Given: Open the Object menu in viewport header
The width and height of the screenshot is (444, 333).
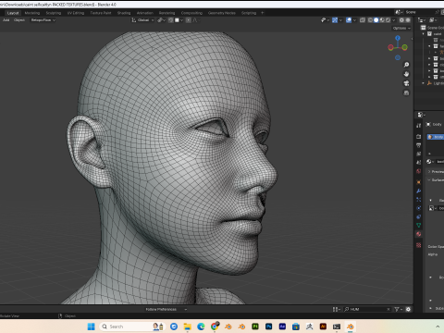Looking at the screenshot, I should (x=19, y=20).
